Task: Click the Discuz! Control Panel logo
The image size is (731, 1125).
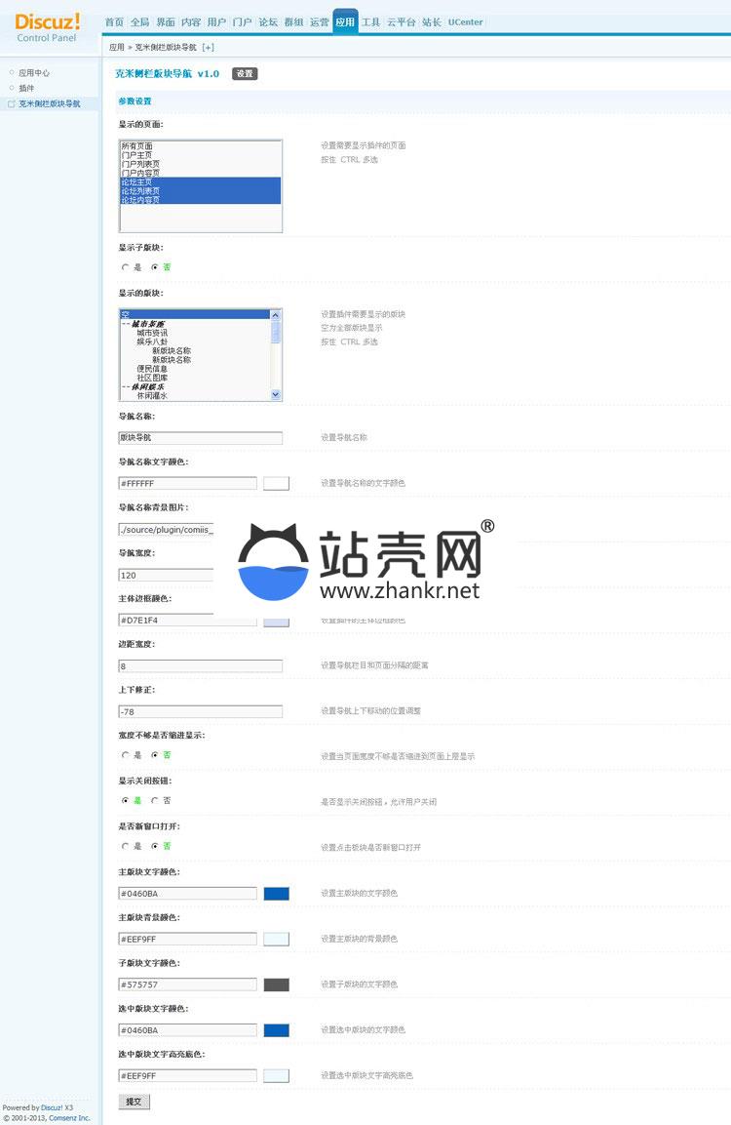Action: coord(47,27)
